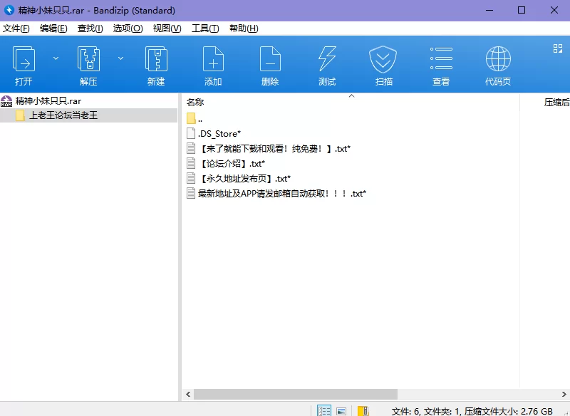This screenshot has width=570, height=416.
Task: Open the 代码页 (Code page) globe icon
Action: pos(498,60)
